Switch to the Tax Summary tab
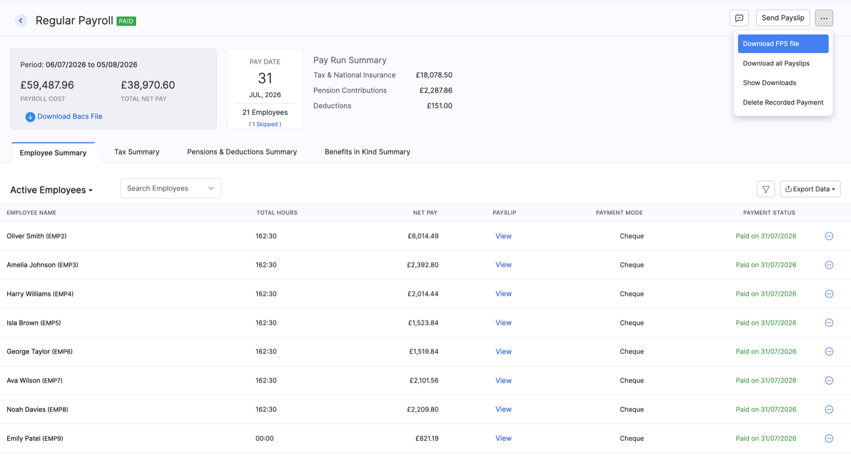The width and height of the screenshot is (851, 456). (x=137, y=152)
